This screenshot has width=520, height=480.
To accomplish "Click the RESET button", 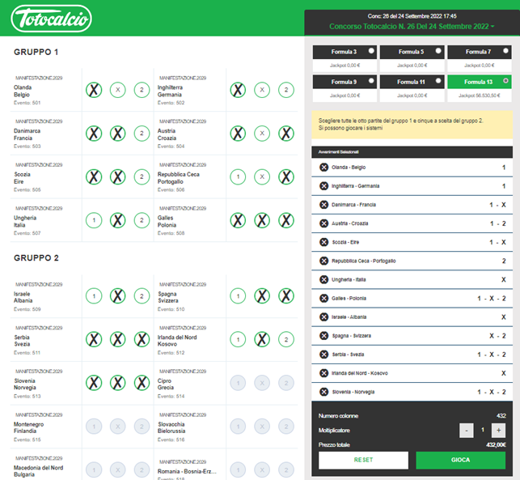I will tap(363, 460).
